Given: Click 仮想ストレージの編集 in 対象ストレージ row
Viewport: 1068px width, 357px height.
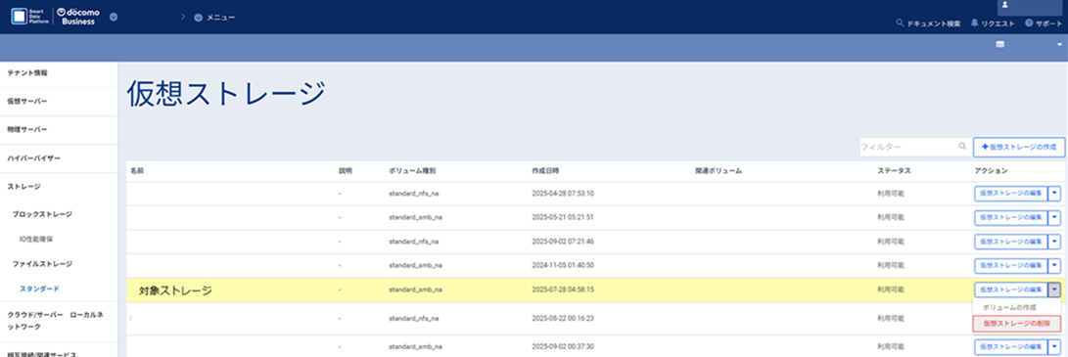Looking at the screenshot, I should tap(1011, 290).
